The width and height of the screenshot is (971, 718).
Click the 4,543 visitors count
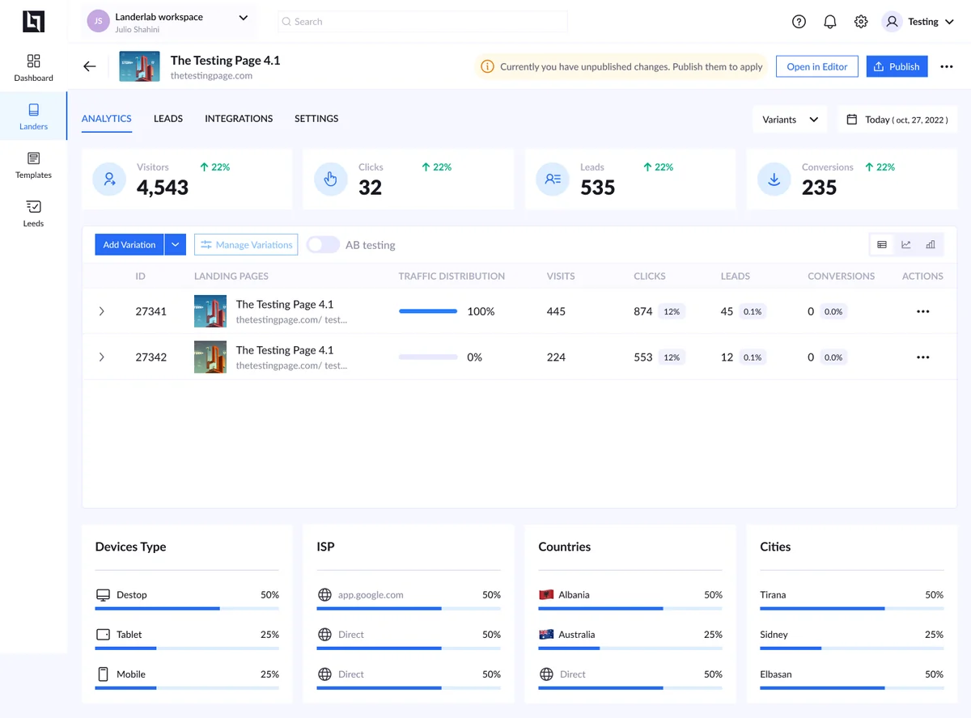point(163,188)
